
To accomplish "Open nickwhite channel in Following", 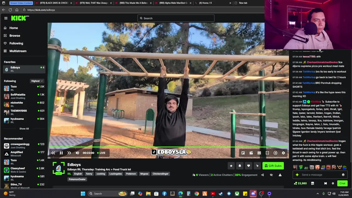I will [x=24, y=104].
